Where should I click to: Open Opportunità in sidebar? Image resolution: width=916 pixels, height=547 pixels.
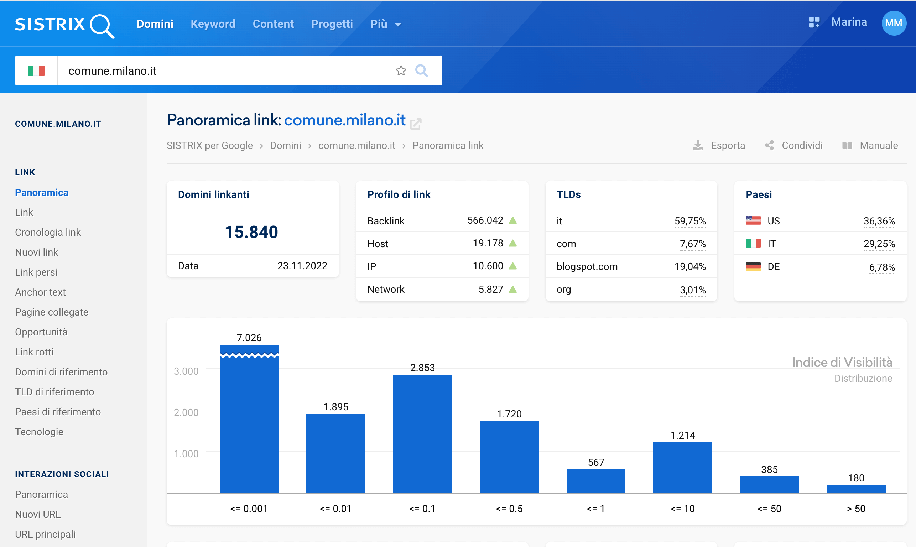[x=41, y=332]
